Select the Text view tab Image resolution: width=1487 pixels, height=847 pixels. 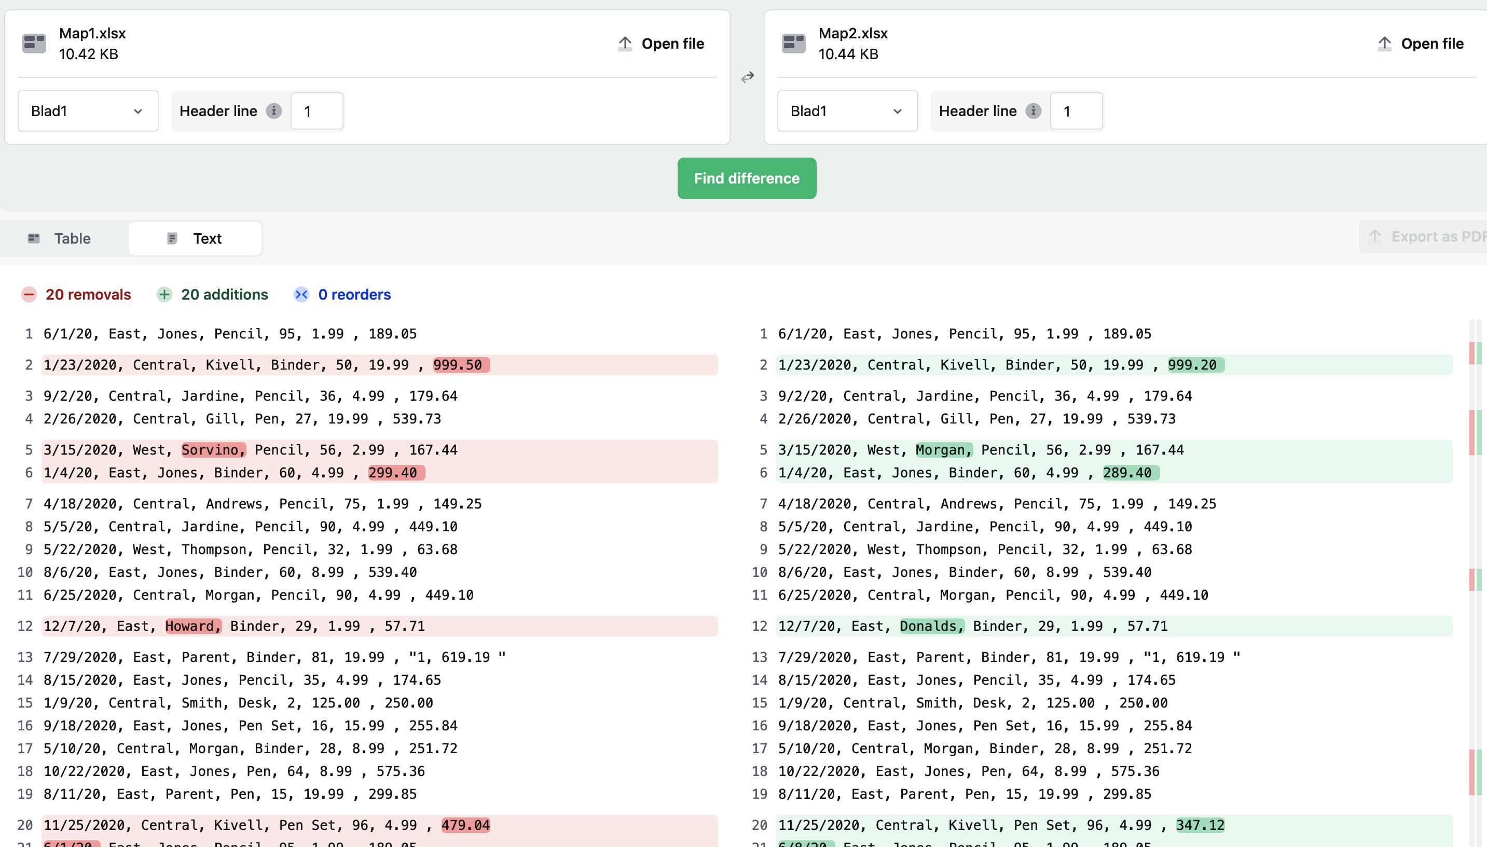pos(195,238)
